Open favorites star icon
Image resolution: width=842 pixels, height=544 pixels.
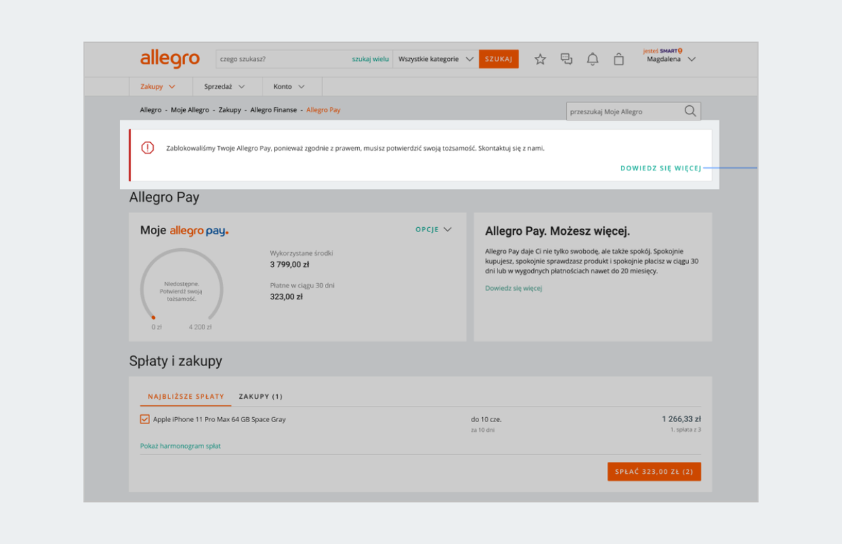coord(540,59)
